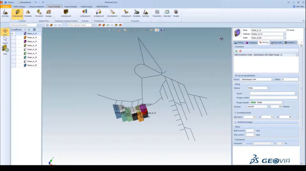Click the Targets icon in ribbon

[x=176, y=14]
